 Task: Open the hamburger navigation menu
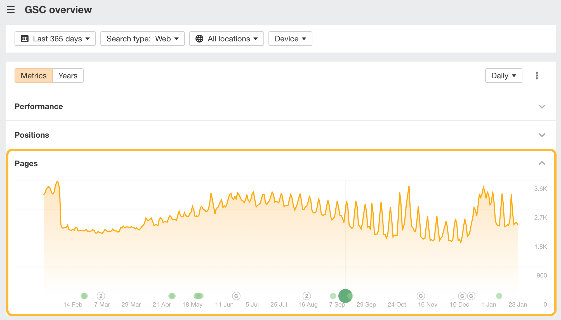pos(11,10)
